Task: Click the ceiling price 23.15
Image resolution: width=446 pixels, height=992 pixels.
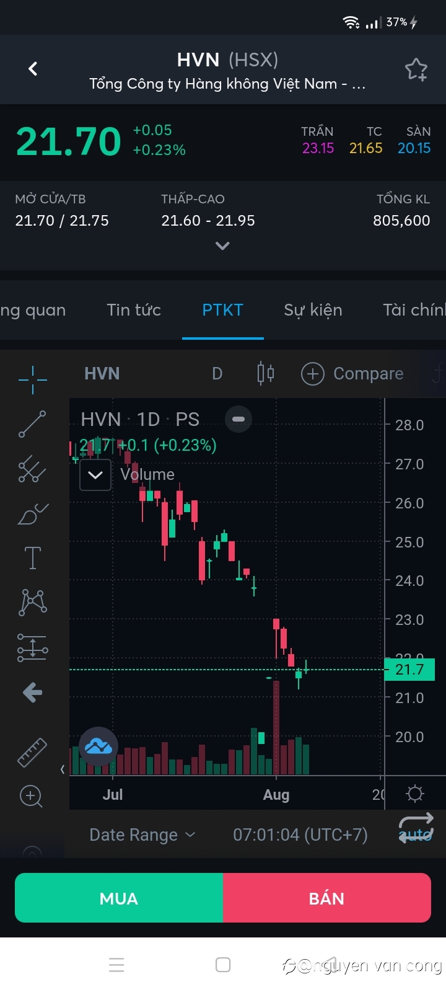Action: [x=318, y=148]
